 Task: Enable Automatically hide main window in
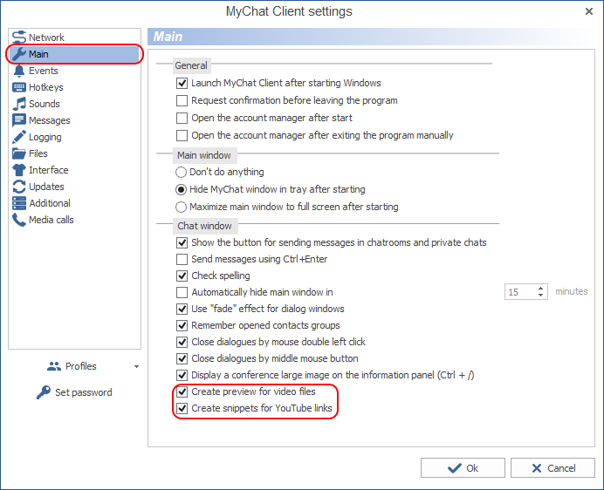(182, 292)
